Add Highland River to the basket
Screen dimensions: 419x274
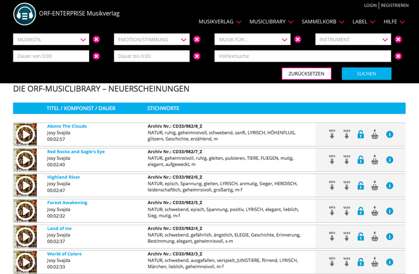(x=375, y=185)
